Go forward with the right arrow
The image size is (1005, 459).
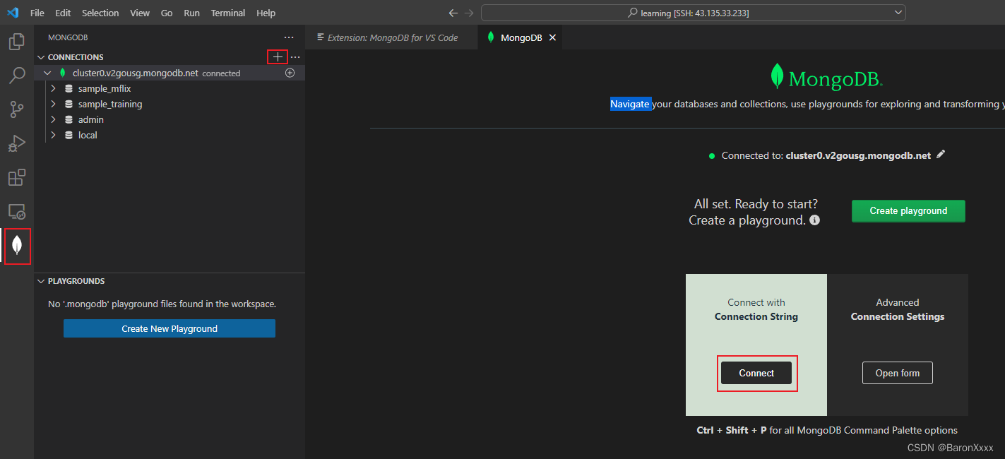pos(469,13)
